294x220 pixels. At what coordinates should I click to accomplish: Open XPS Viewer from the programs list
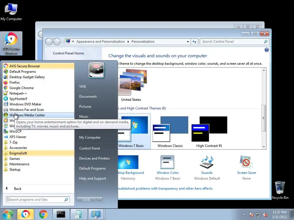pos(38,137)
